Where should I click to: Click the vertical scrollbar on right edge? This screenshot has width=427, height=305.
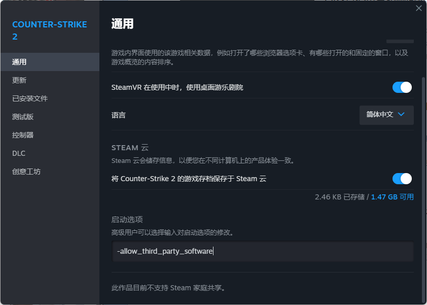coord(423,188)
